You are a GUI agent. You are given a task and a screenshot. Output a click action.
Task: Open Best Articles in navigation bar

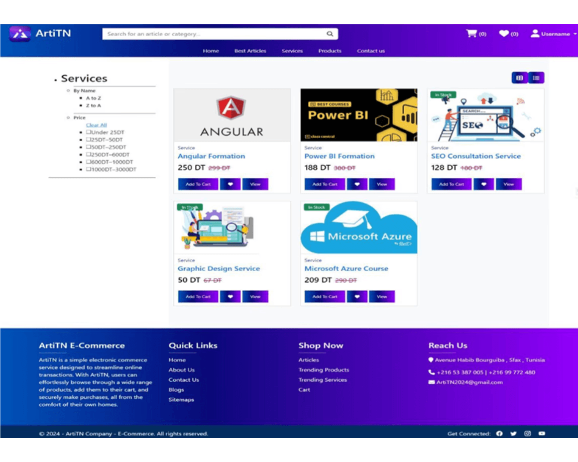point(250,51)
